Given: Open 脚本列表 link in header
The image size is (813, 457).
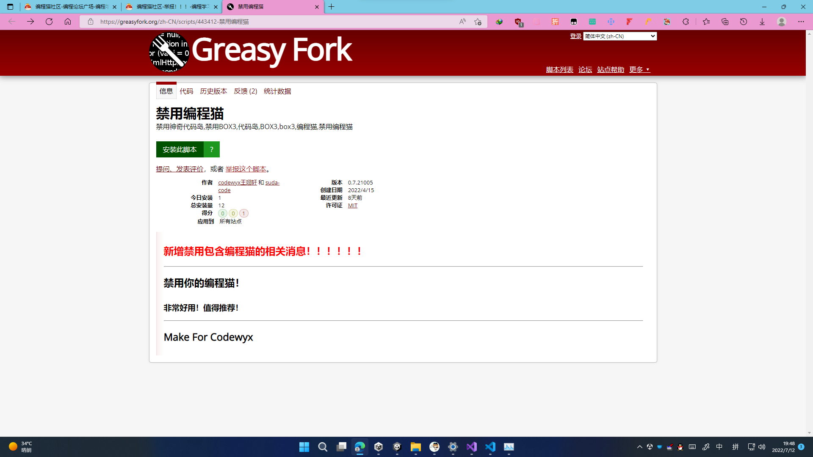Looking at the screenshot, I should 559,69.
